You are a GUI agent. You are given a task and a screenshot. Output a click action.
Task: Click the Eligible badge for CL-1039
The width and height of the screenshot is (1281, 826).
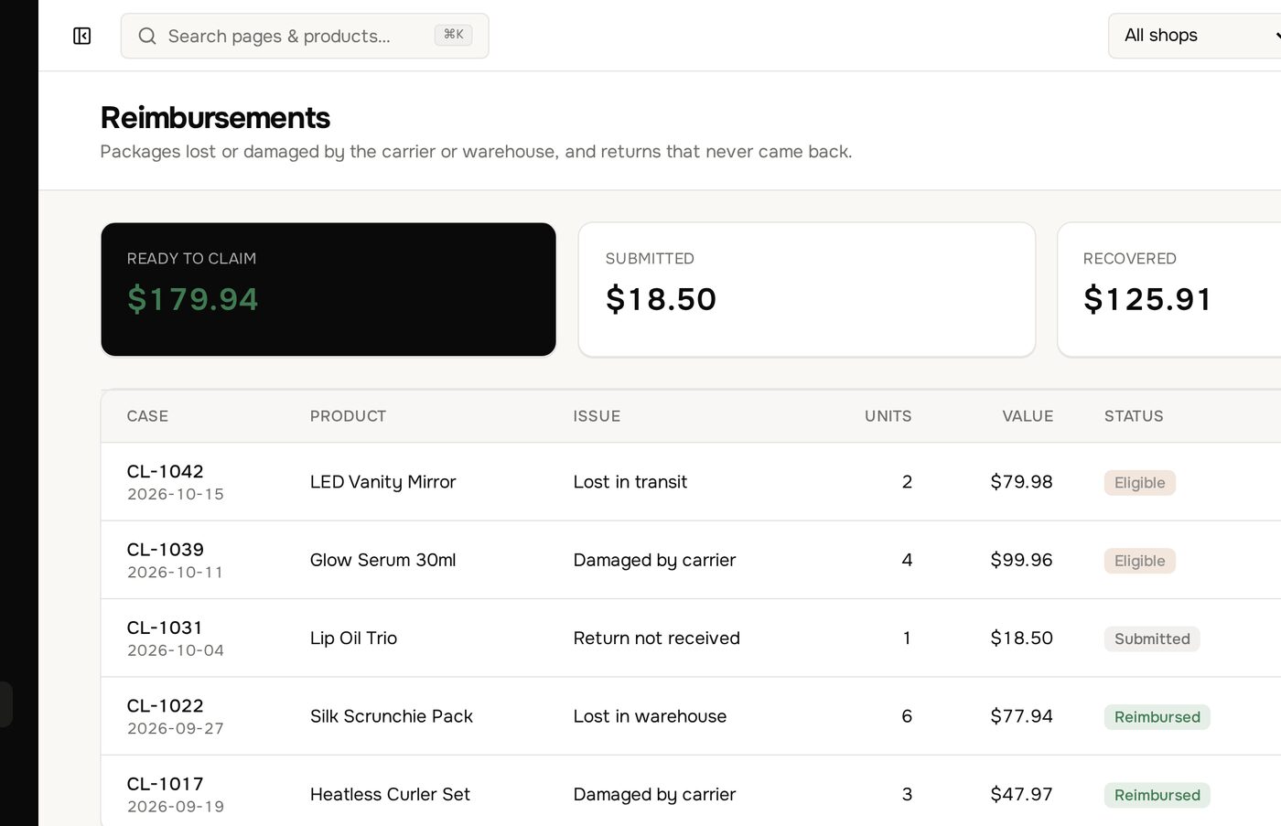click(x=1139, y=561)
